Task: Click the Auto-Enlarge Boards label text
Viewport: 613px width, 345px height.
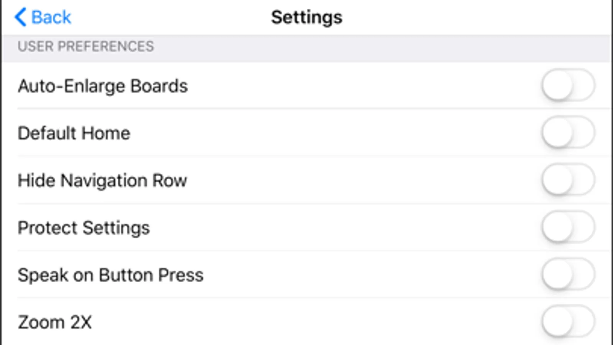Action: coord(103,86)
